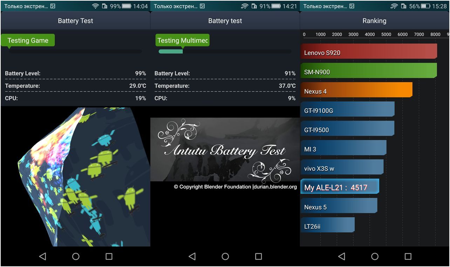Tap the Testing Multimedia green label
450x267 pixels.
pos(182,40)
